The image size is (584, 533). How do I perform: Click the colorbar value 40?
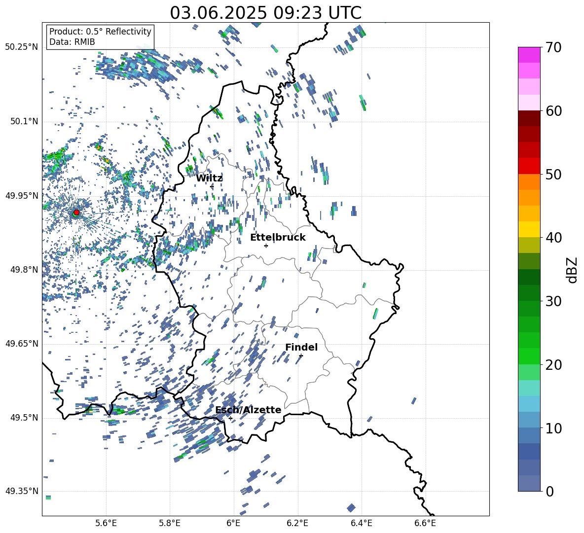[x=553, y=238]
